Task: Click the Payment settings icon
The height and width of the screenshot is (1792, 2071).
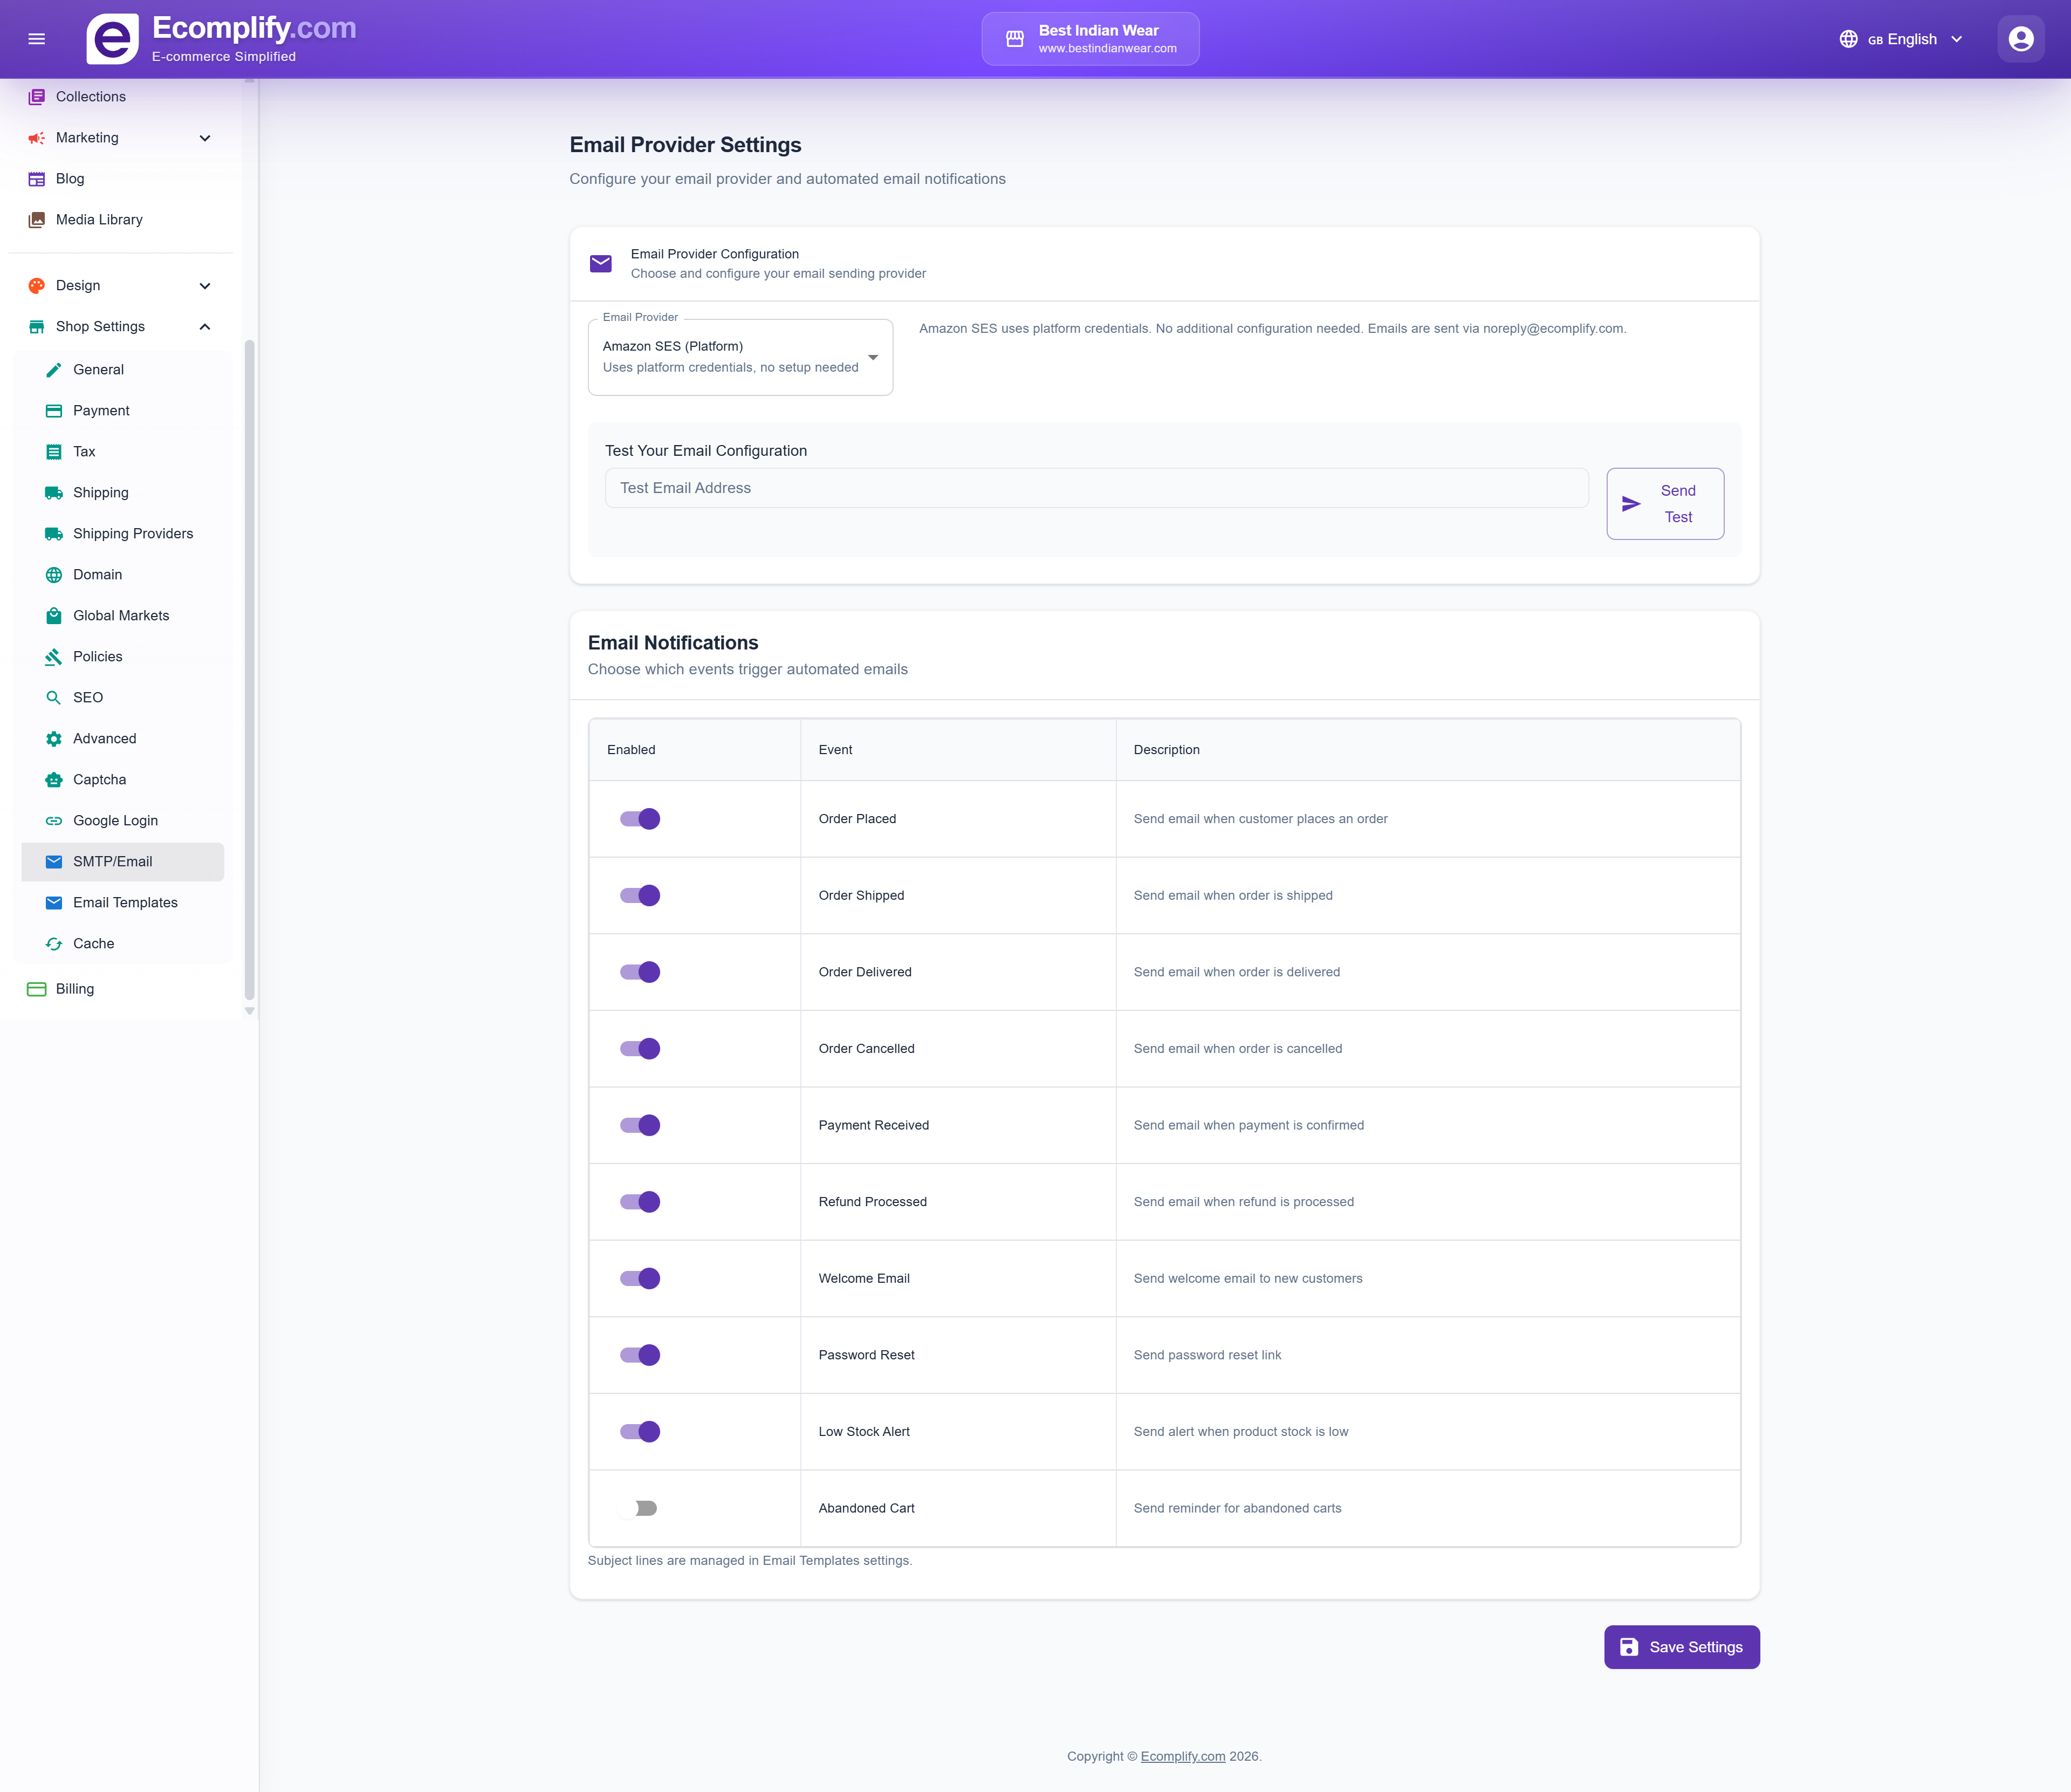Action: click(x=53, y=410)
